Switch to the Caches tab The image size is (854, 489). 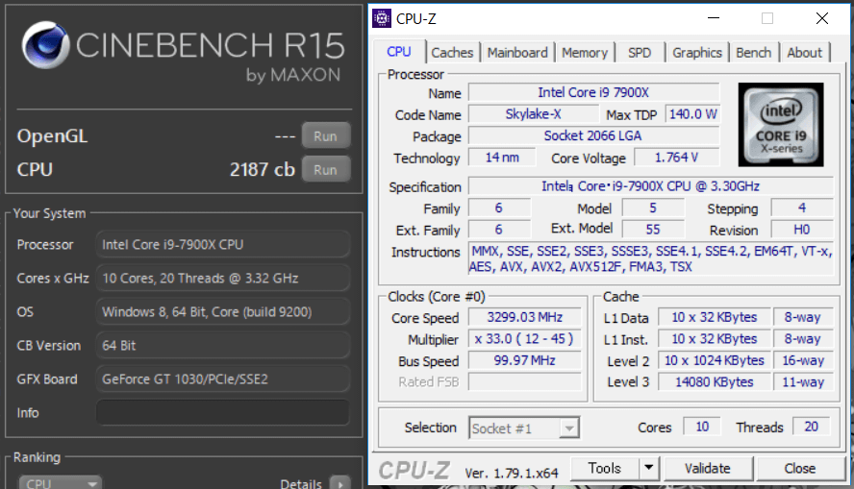pos(452,53)
